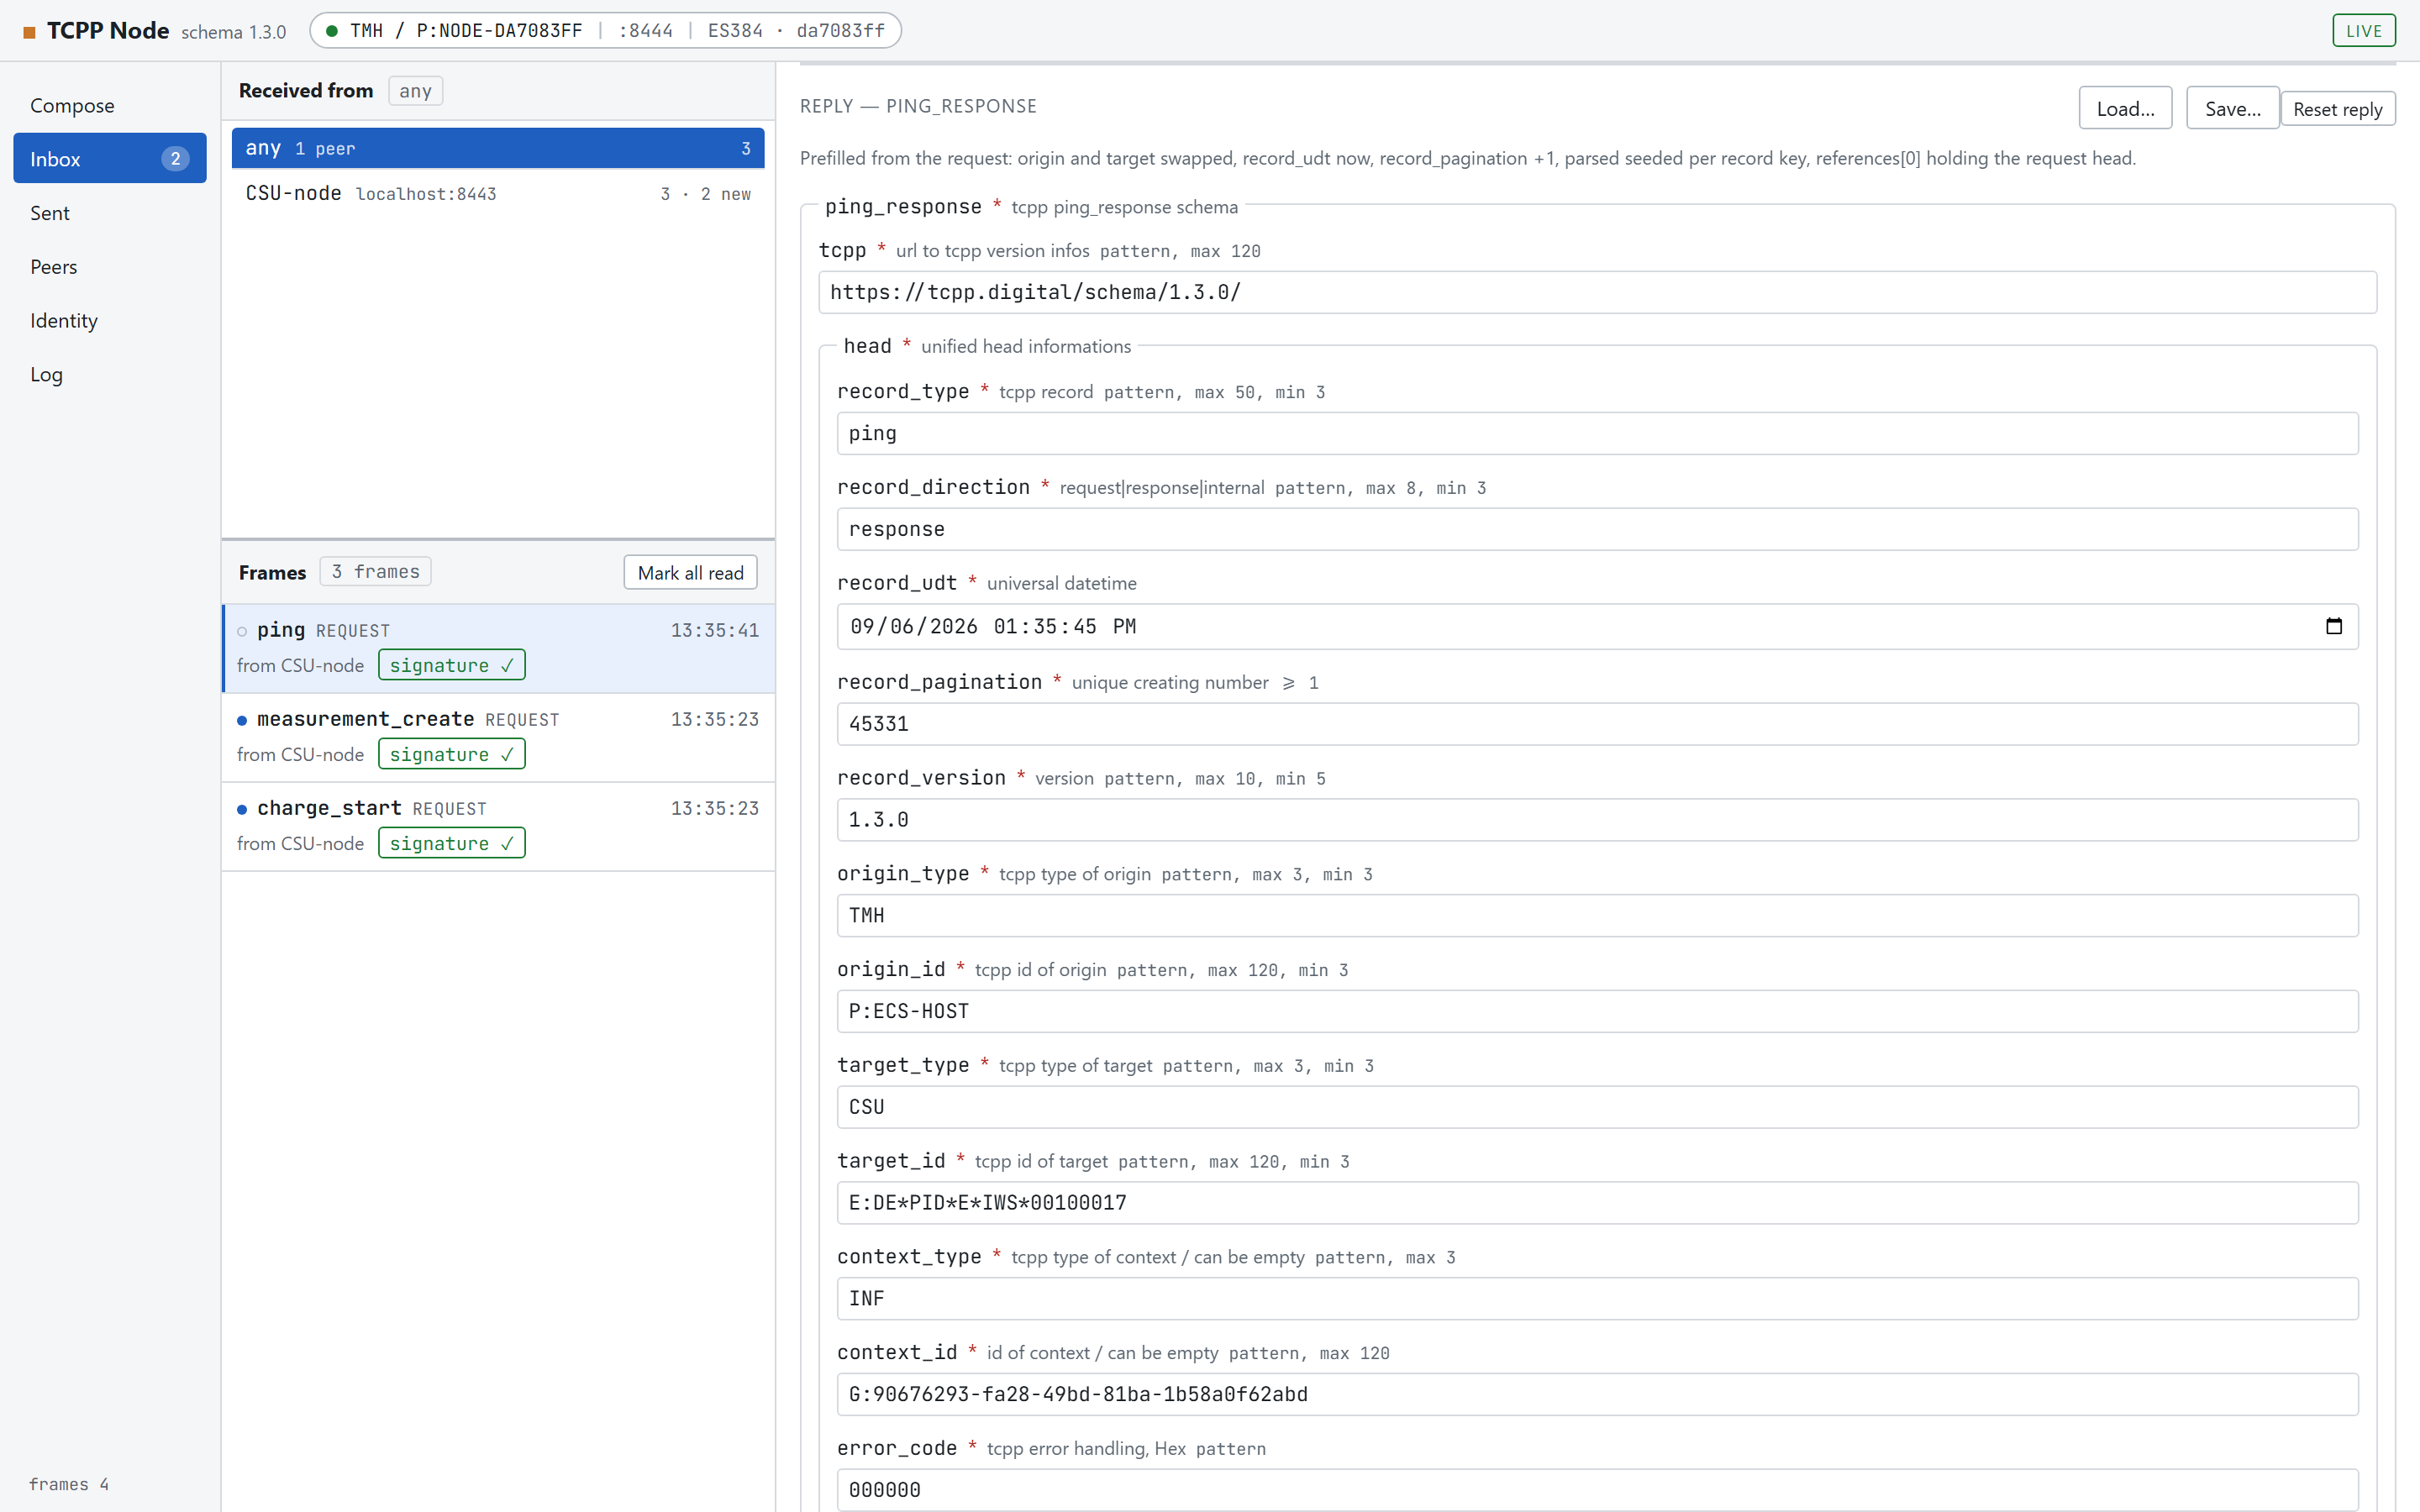Open the measurement_create REQUEST frame
This screenshot has height=1512, width=2420.
click(x=498, y=737)
